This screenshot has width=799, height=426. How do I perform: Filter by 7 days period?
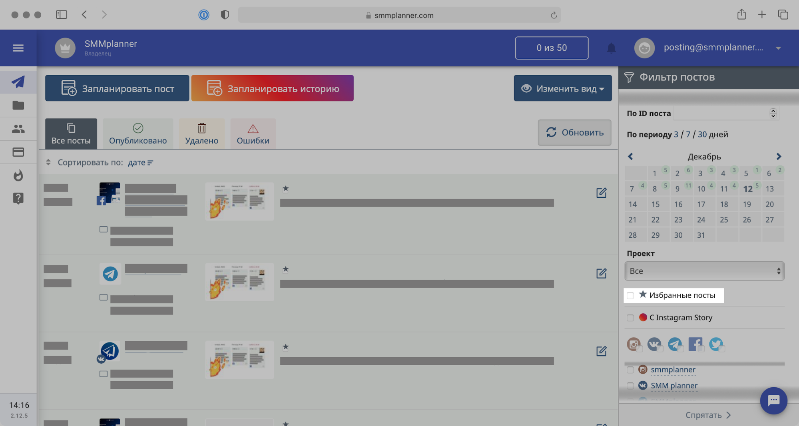pyautogui.click(x=688, y=135)
